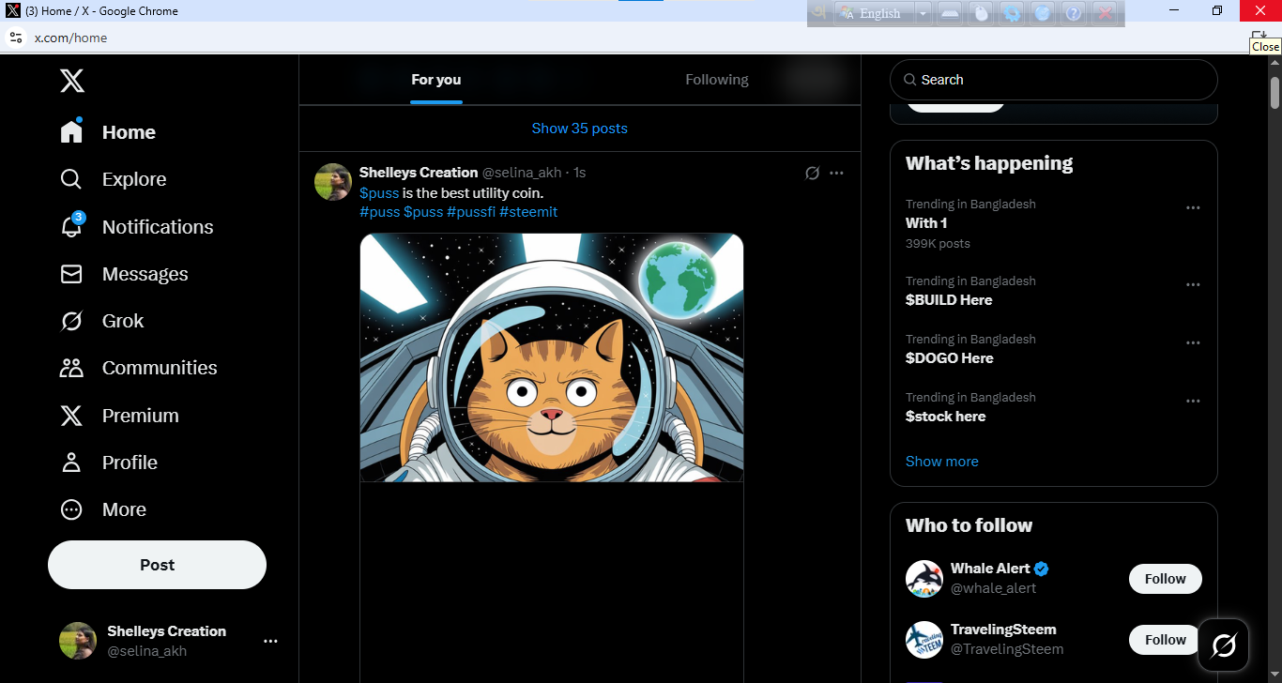Click the large Post button
1282x683 pixels.
157,565
